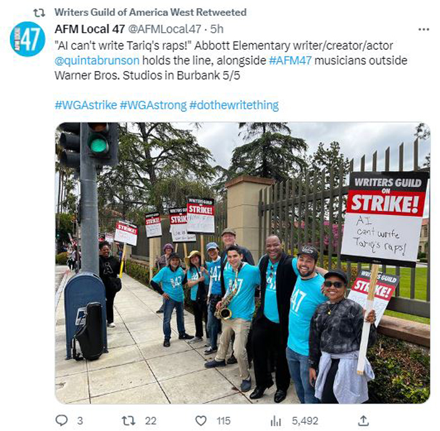The height and width of the screenshot is (431, 440).
Task: Open the @quintabrunson mention link
Action: [x=97, y=60]
